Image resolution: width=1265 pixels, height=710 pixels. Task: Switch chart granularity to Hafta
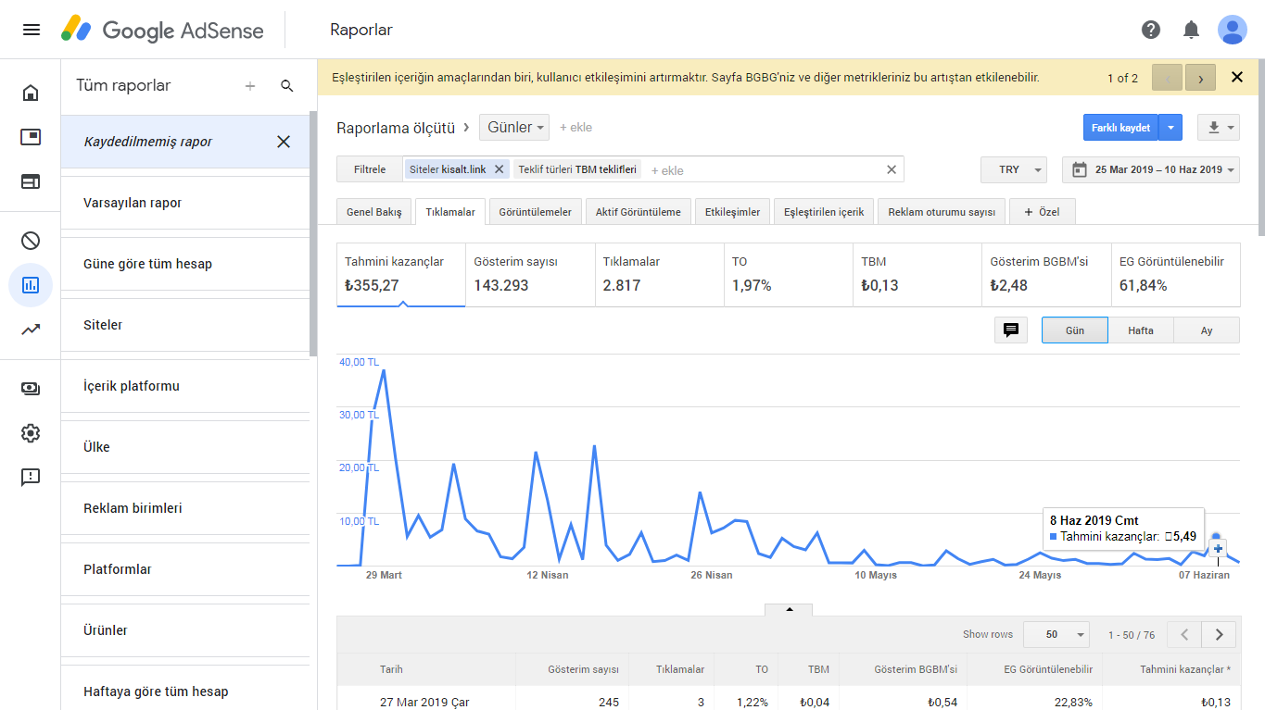coord(1141,330)
